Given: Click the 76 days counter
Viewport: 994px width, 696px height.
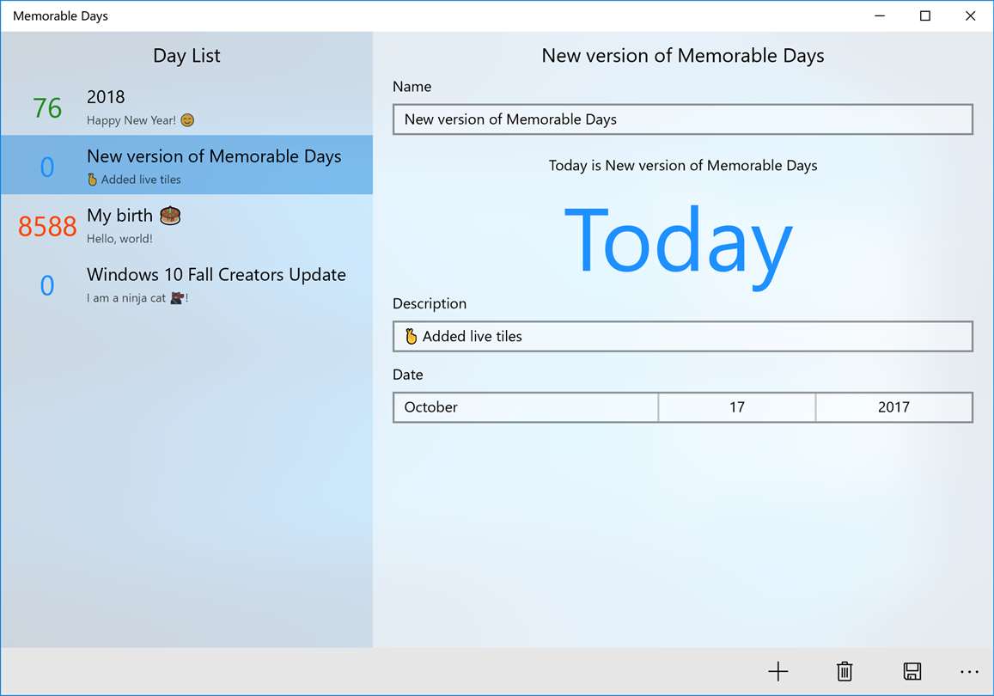Looking at the screenshot, I should [x=47, y=107].
